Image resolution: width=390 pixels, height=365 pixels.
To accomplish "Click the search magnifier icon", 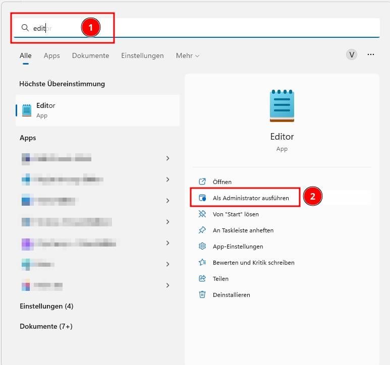I will (x=25, y=28).
